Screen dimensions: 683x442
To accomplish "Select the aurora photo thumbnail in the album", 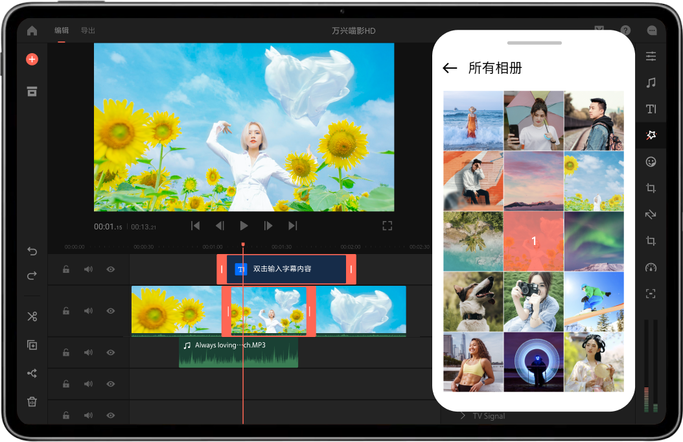I will (594, 240).
